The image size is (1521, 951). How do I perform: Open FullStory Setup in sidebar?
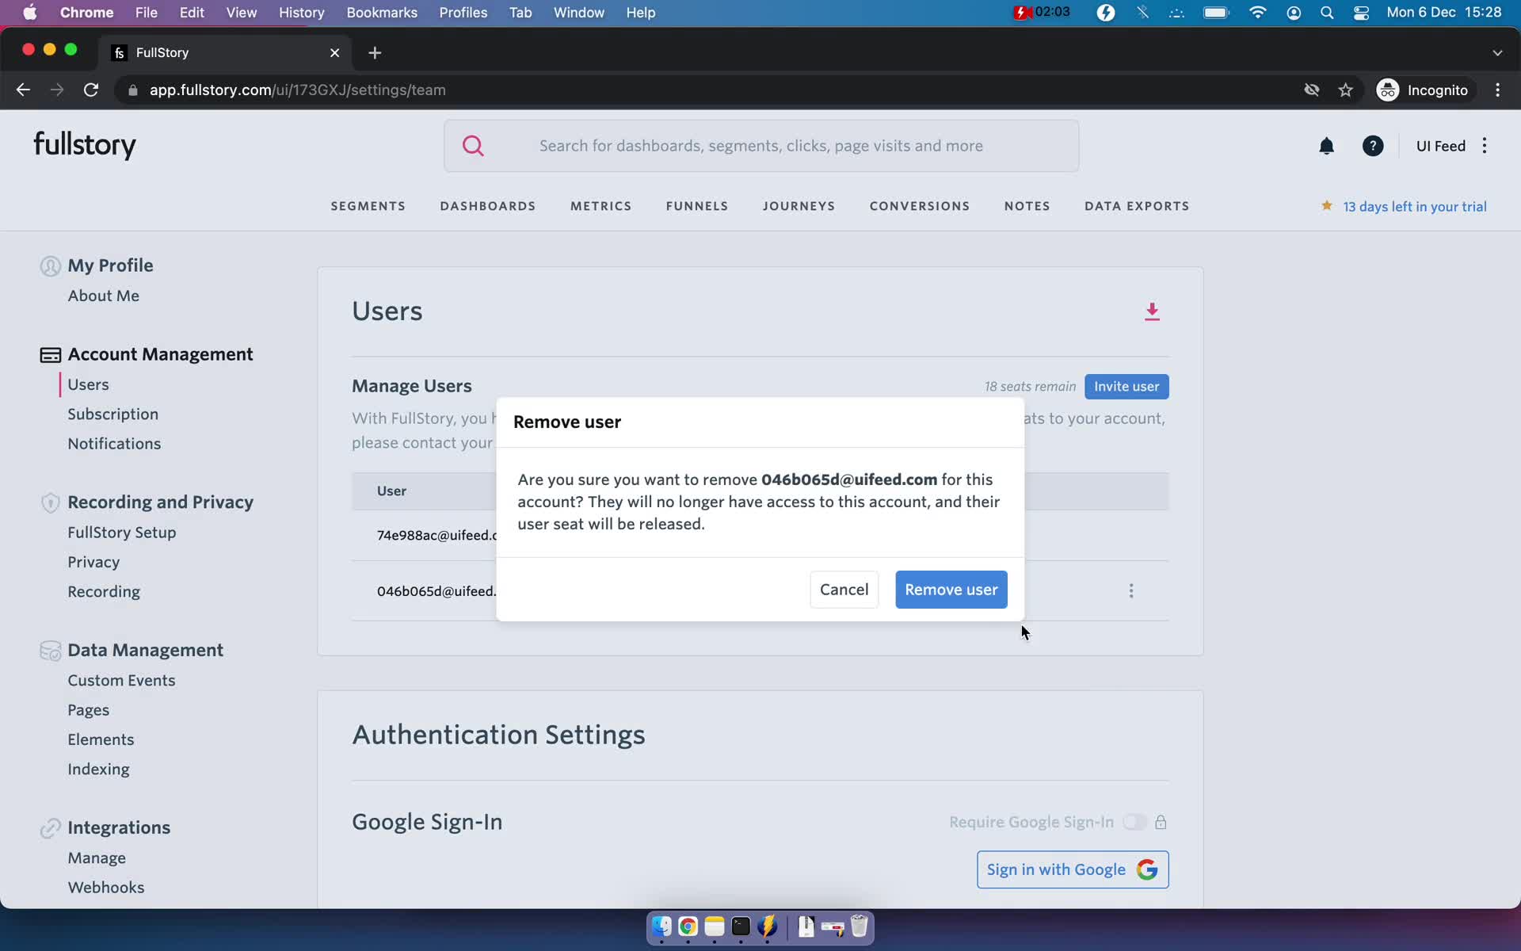(121, 533)
